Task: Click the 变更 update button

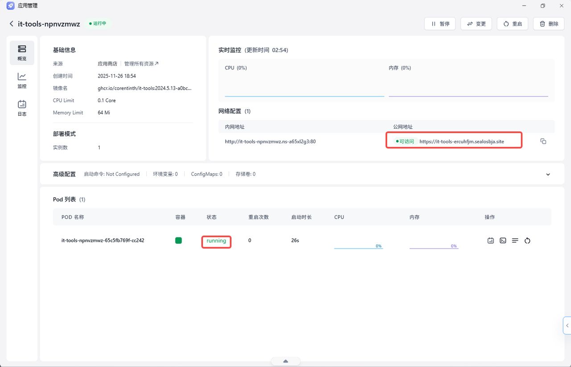Action: [476, 24]
